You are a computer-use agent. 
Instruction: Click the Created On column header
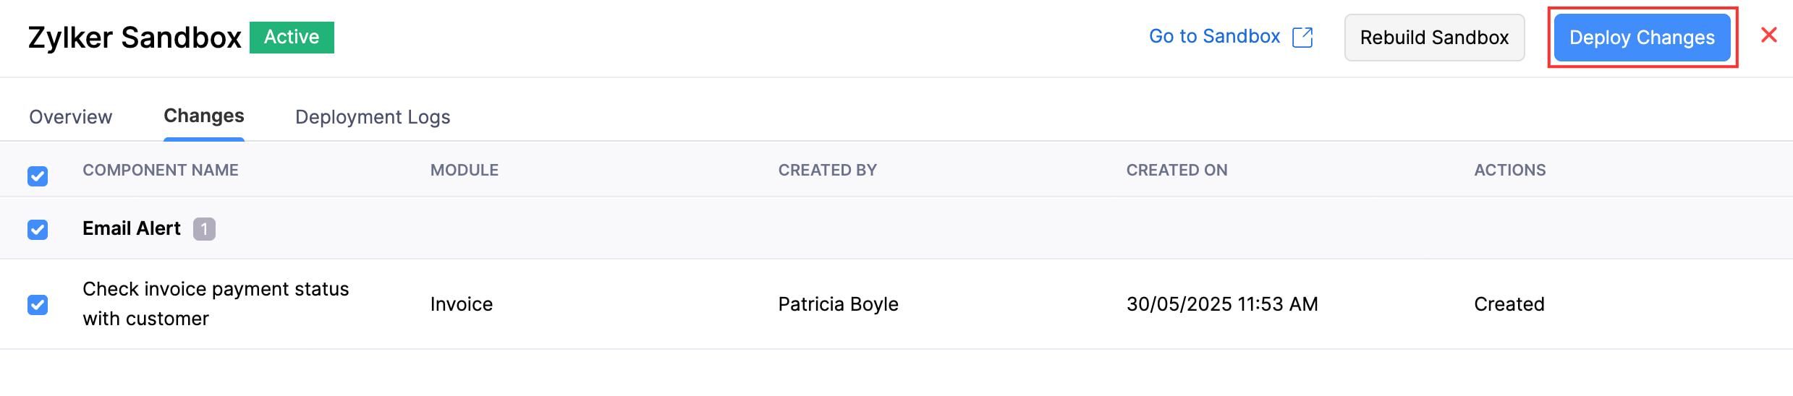tap(1177, 170)
